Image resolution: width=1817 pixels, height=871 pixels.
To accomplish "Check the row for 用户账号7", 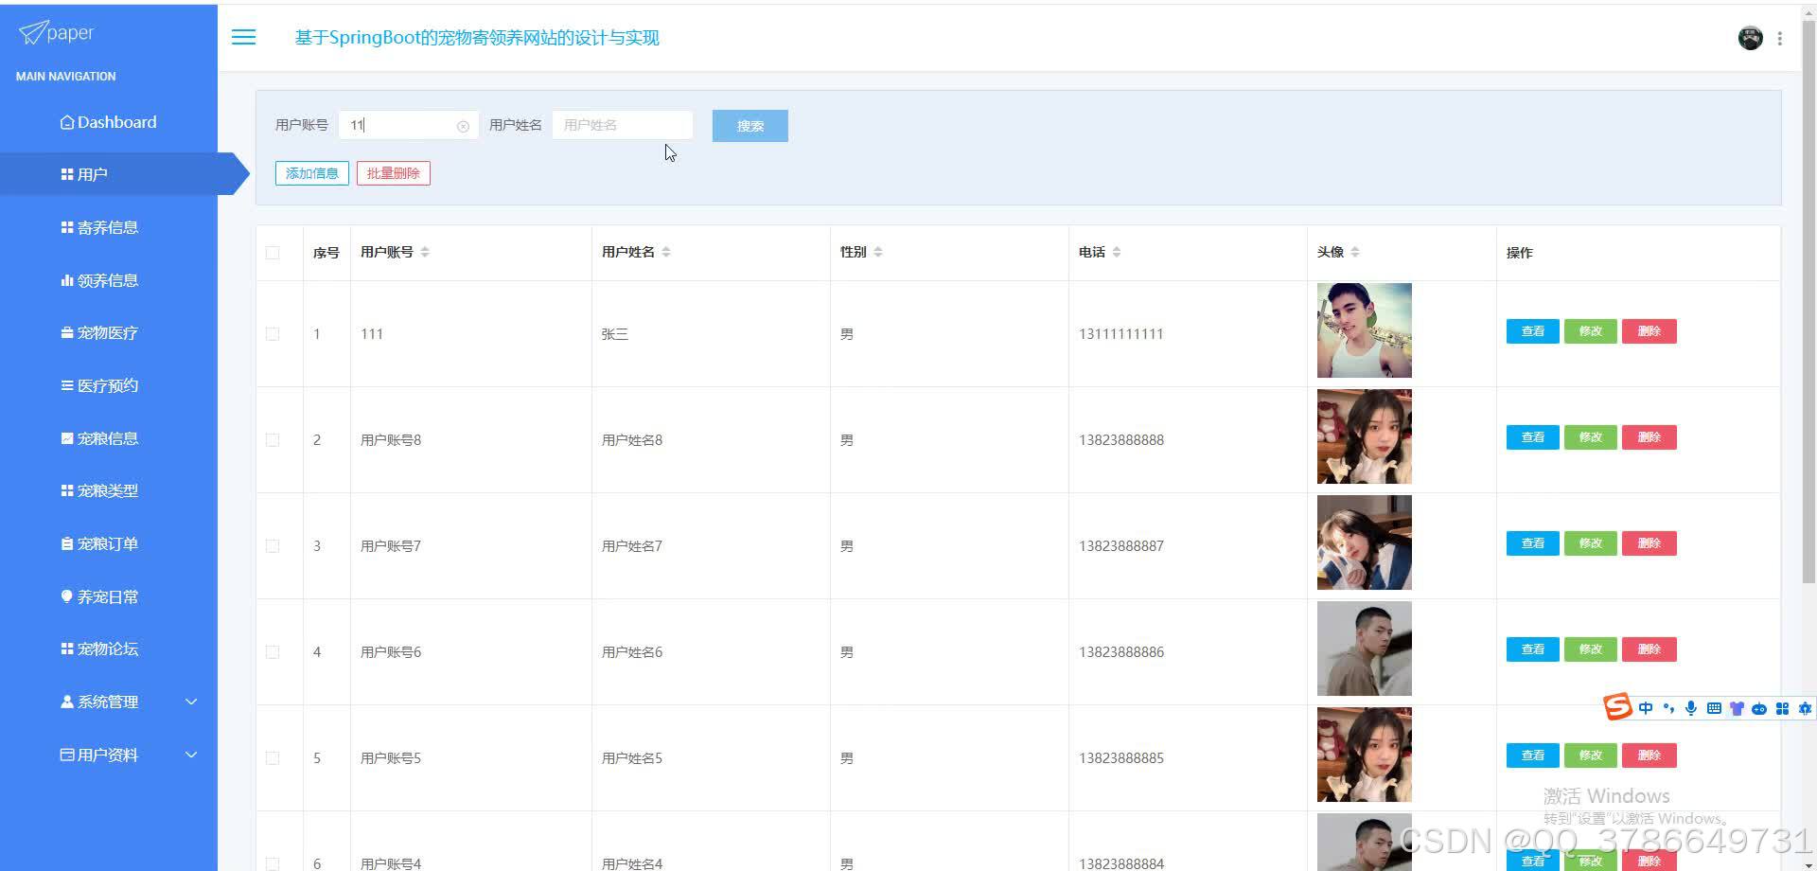I will click(273, 546).
